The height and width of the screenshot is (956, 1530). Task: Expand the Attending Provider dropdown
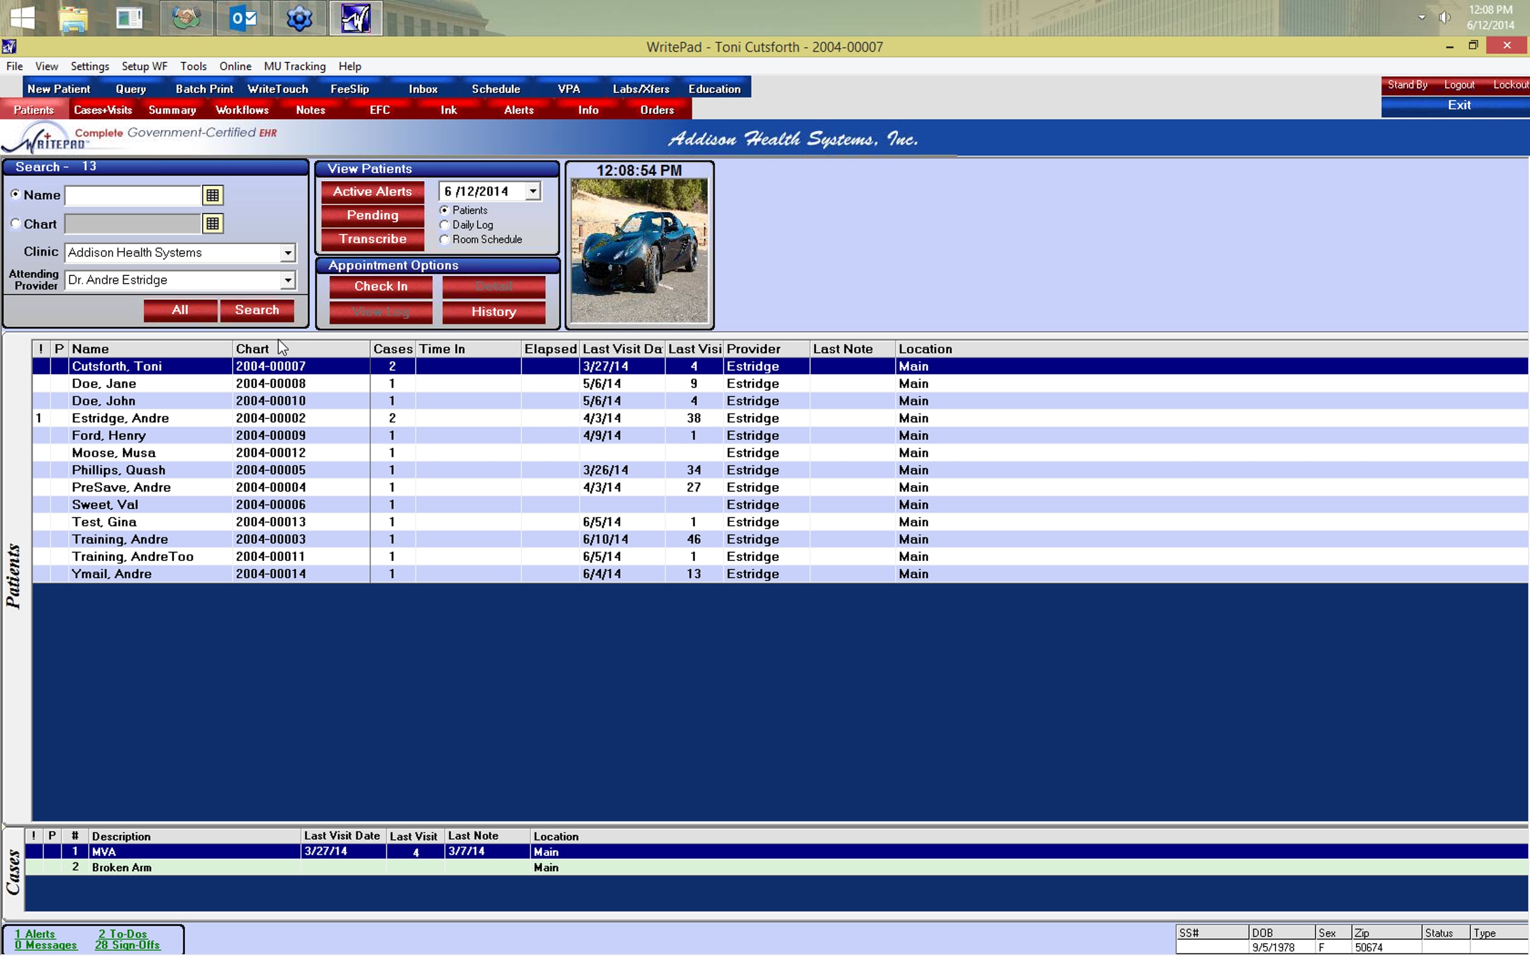[288, 280]
